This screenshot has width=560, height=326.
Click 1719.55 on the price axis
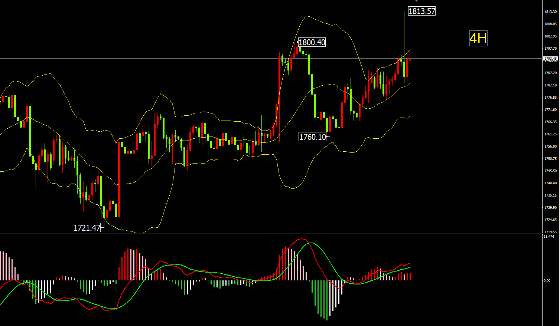pos(550,232)
